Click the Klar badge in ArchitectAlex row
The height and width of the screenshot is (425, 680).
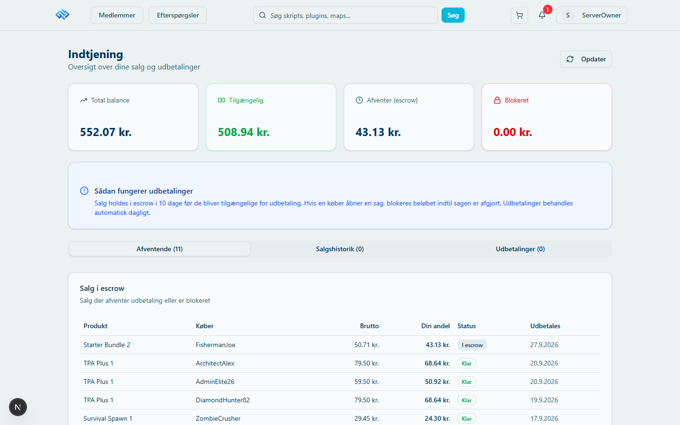(x=467, y=364)
